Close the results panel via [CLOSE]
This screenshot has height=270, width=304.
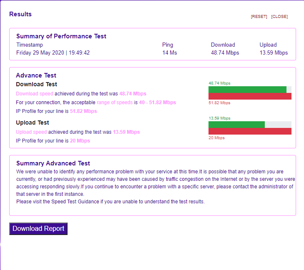click(279, 17)
